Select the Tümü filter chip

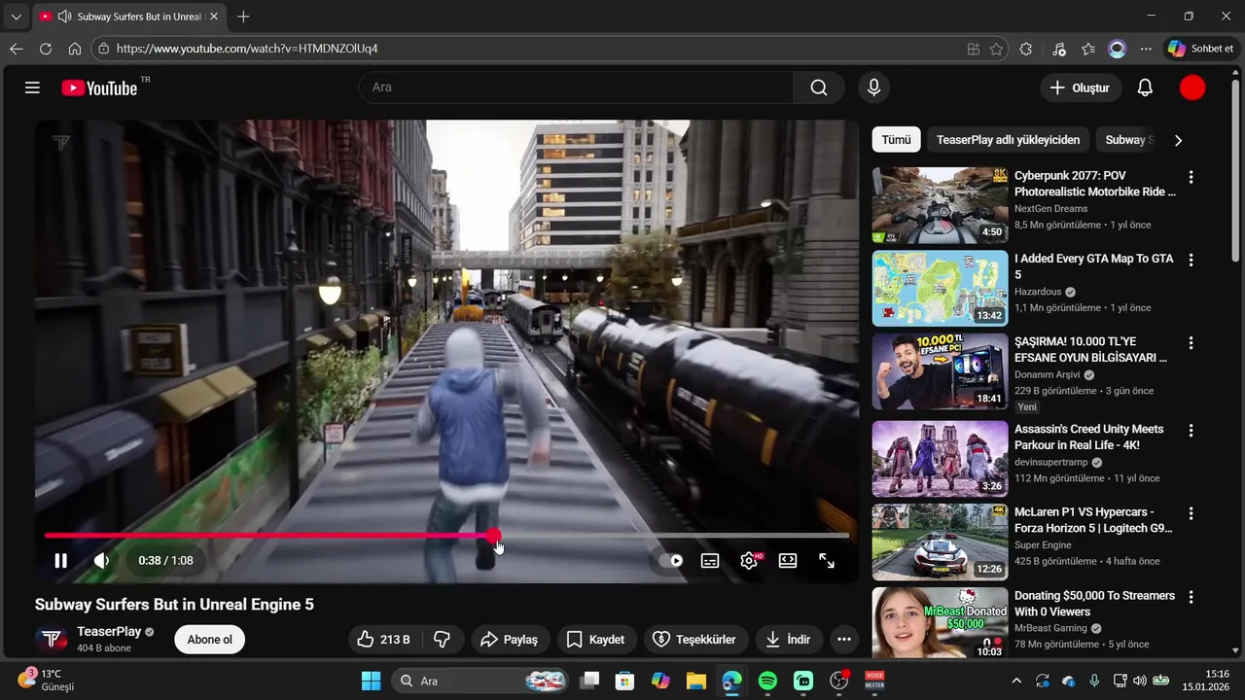tap(896, 140)
